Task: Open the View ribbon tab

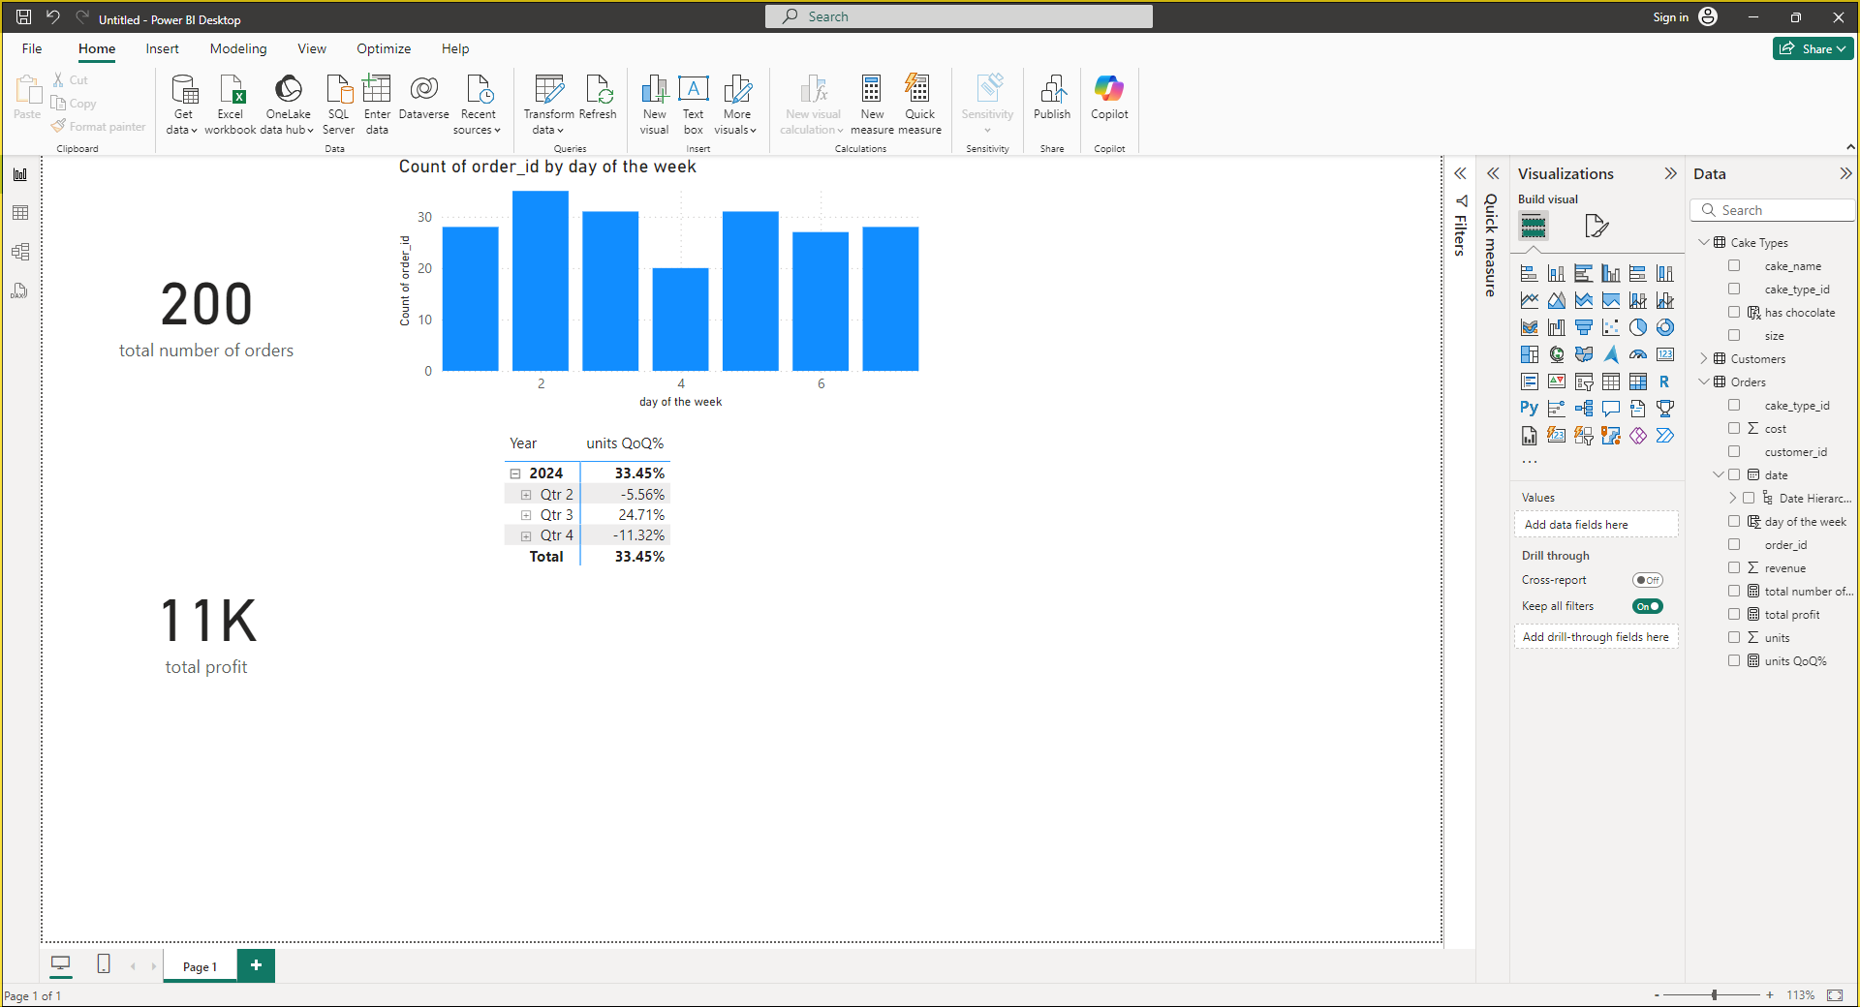Action: [312, 48]
